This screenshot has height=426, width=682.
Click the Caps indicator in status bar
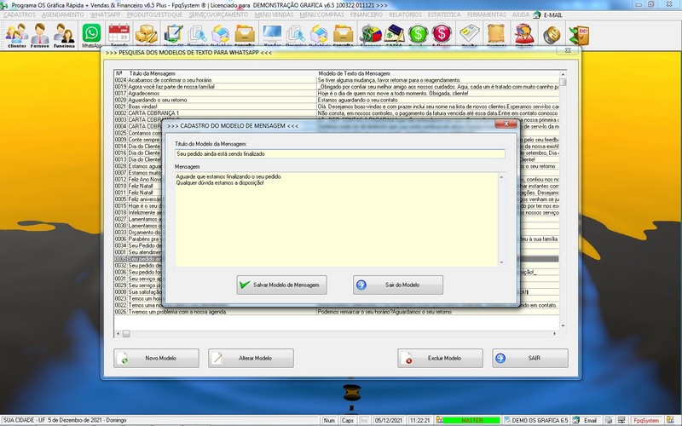point(348,420)
